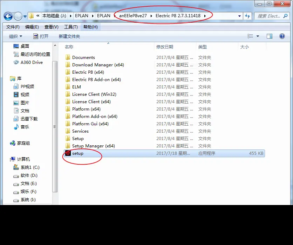
Task: Open 最近访问的位置 in navigation pane
Action: [32, 54]
